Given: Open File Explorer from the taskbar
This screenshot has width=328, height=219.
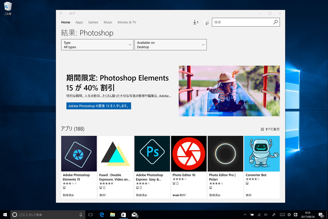Looking at the screenshot, I should [x=112, y=215].
